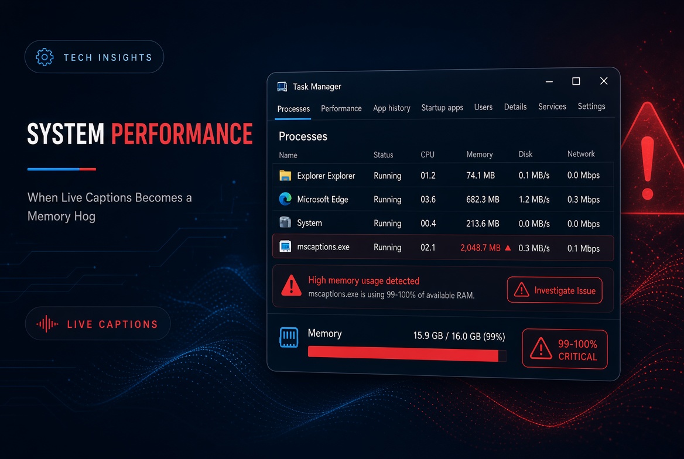Open the App history tab
This screenshot has width=684, height=459.
(x=392, y=108)
